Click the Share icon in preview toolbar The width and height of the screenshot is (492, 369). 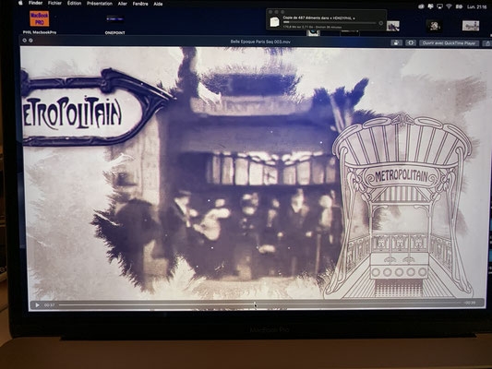(x=487, y=43)
